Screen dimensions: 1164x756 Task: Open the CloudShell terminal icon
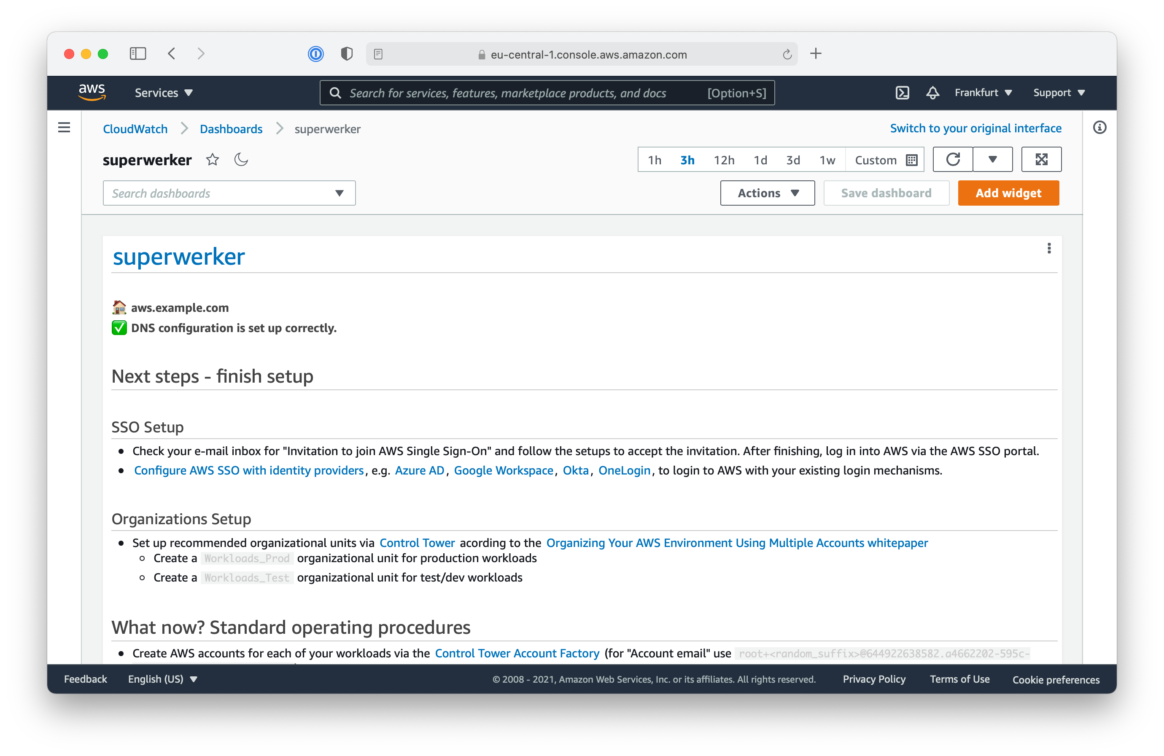point(902,92)
